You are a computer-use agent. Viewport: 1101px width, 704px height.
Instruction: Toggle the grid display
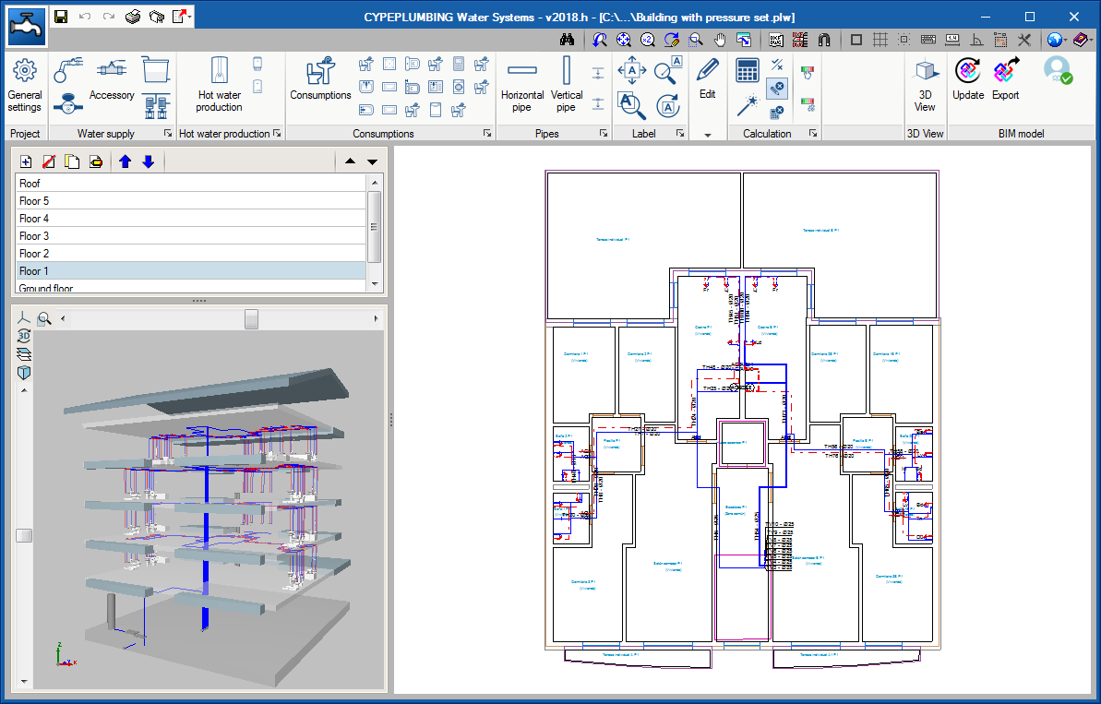pos(880,40)
